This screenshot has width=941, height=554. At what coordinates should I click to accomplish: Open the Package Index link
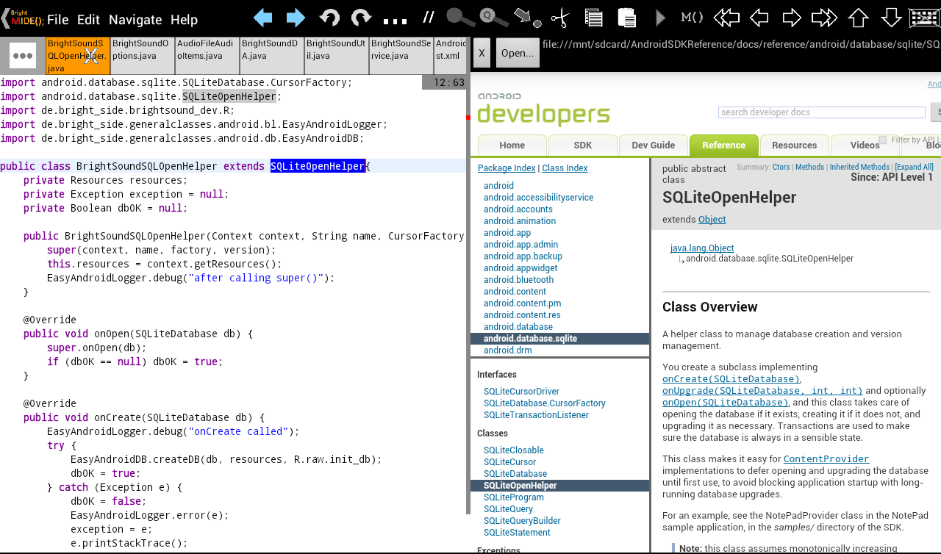pos(506,168)
